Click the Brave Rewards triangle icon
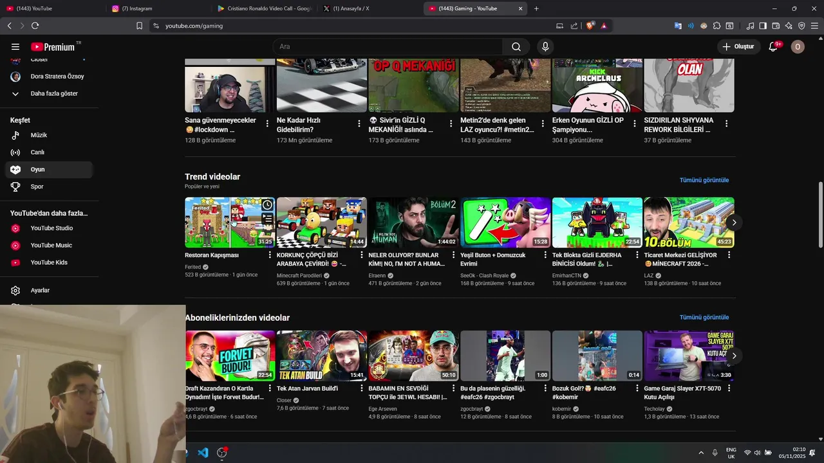This screenshot has width=824, height=463. pos(604,26)
